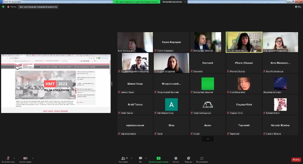303x164 pixels.
Task: Click the red-haired girl avatar tile
Action: pyautogui.click(x=244, y=84)
